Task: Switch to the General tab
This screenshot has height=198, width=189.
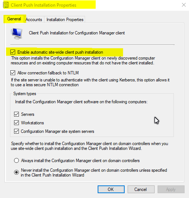Action: 14,19
